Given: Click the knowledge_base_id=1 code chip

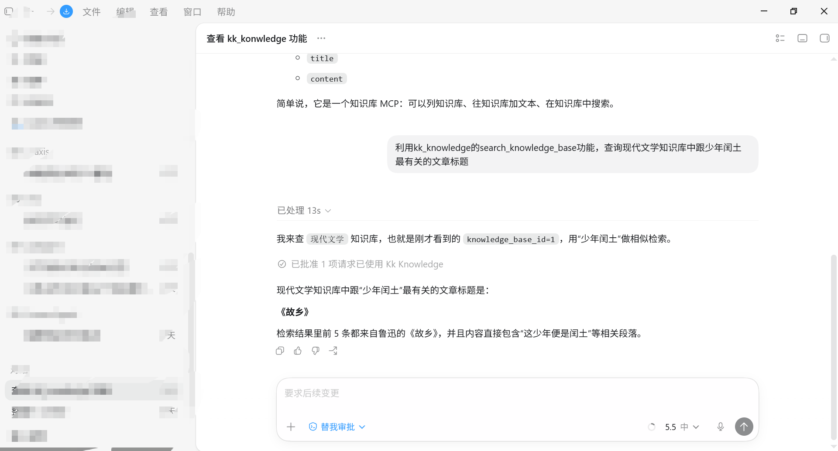Looking at the screenshot, I should pos(511,239).
